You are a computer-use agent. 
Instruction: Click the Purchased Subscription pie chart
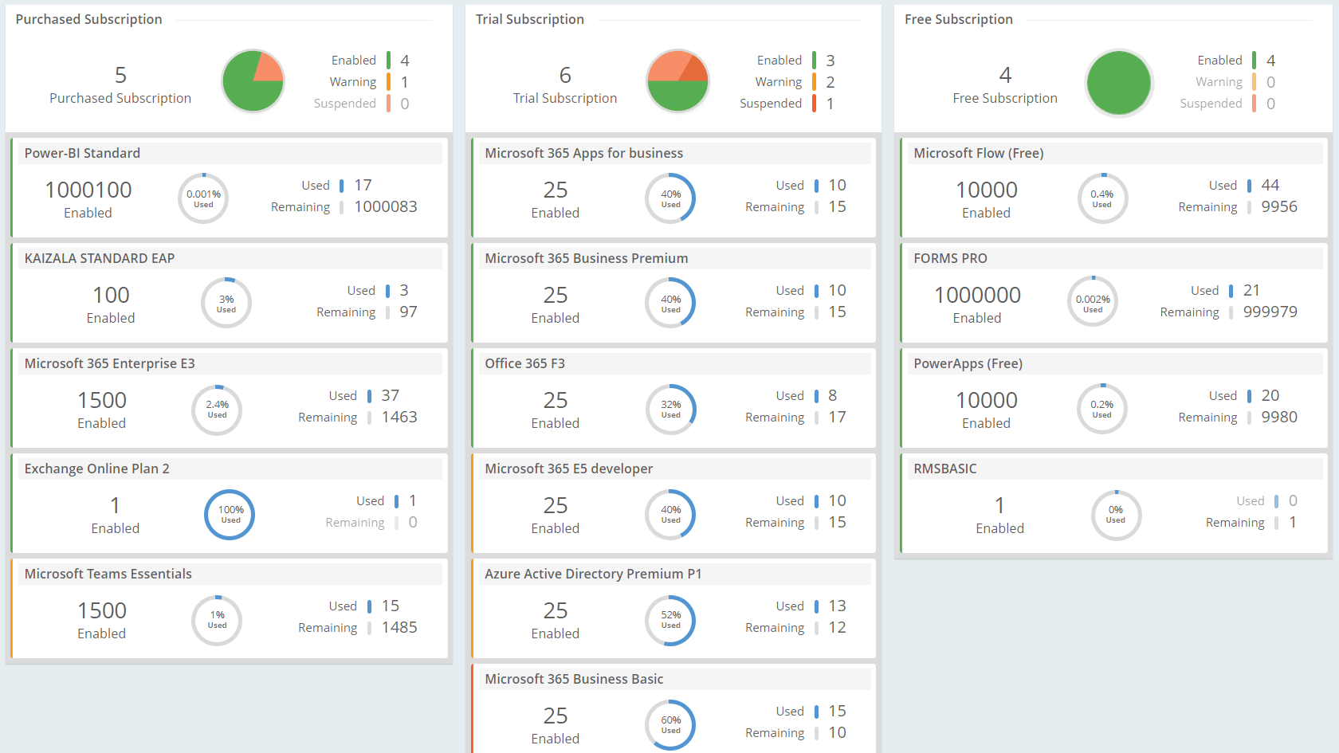click(x=253, y=80)
